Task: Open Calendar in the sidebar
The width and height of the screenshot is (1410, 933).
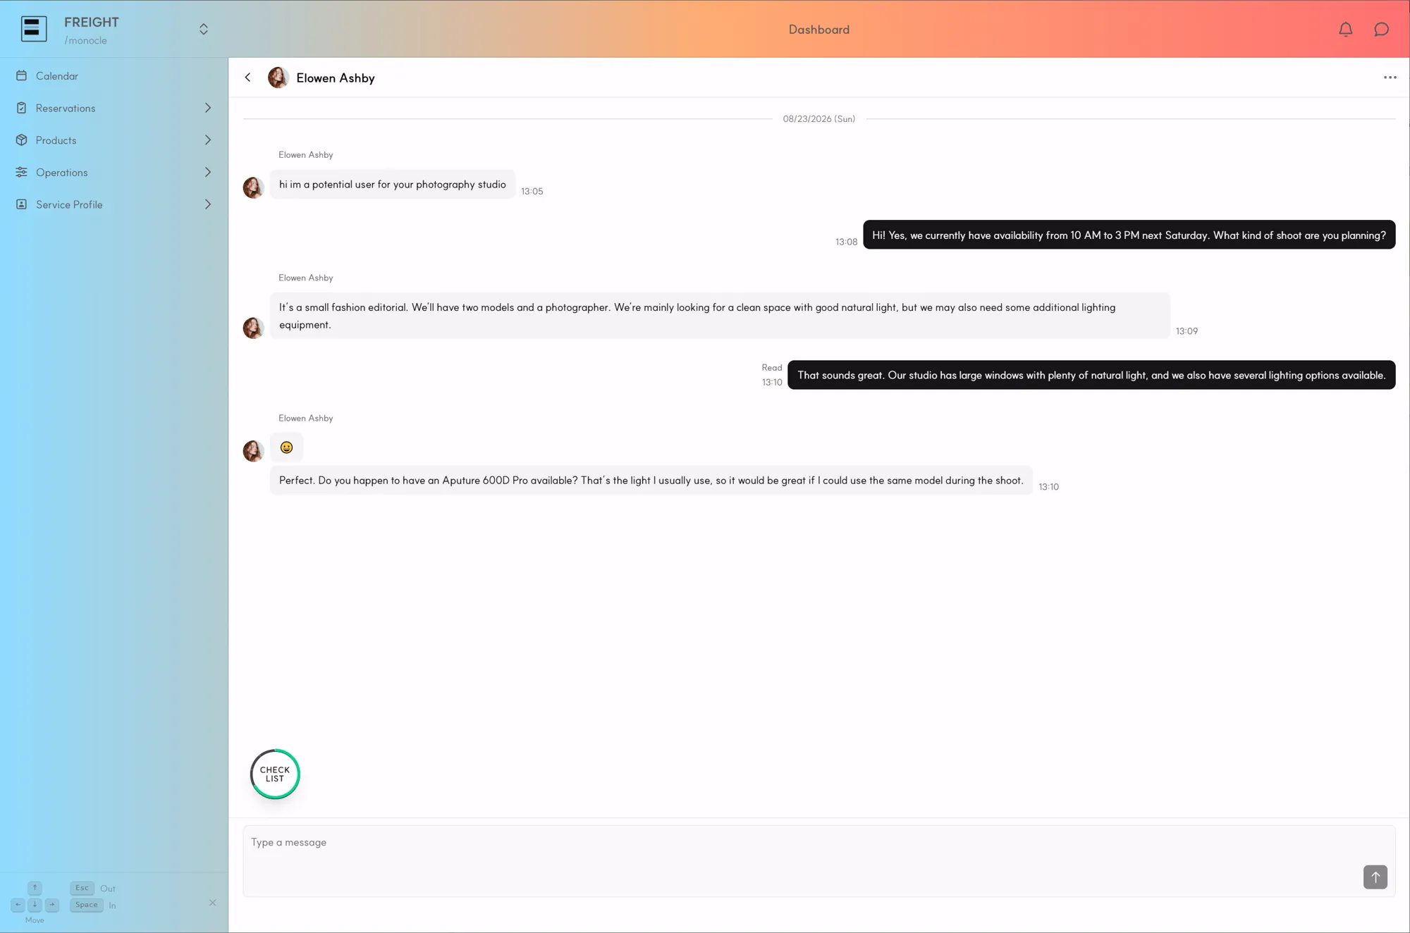Action: tap(114, 76)
